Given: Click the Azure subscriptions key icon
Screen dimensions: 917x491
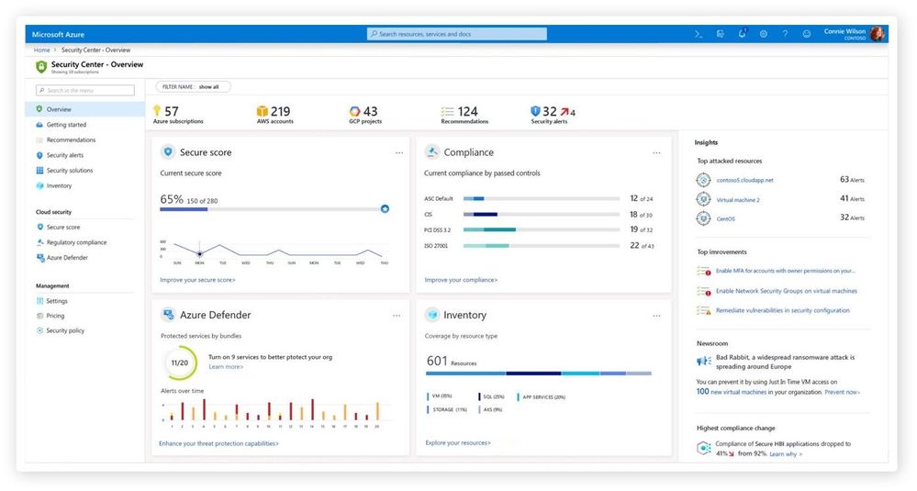Looking at the screenshot, I should tap(157, 110).
